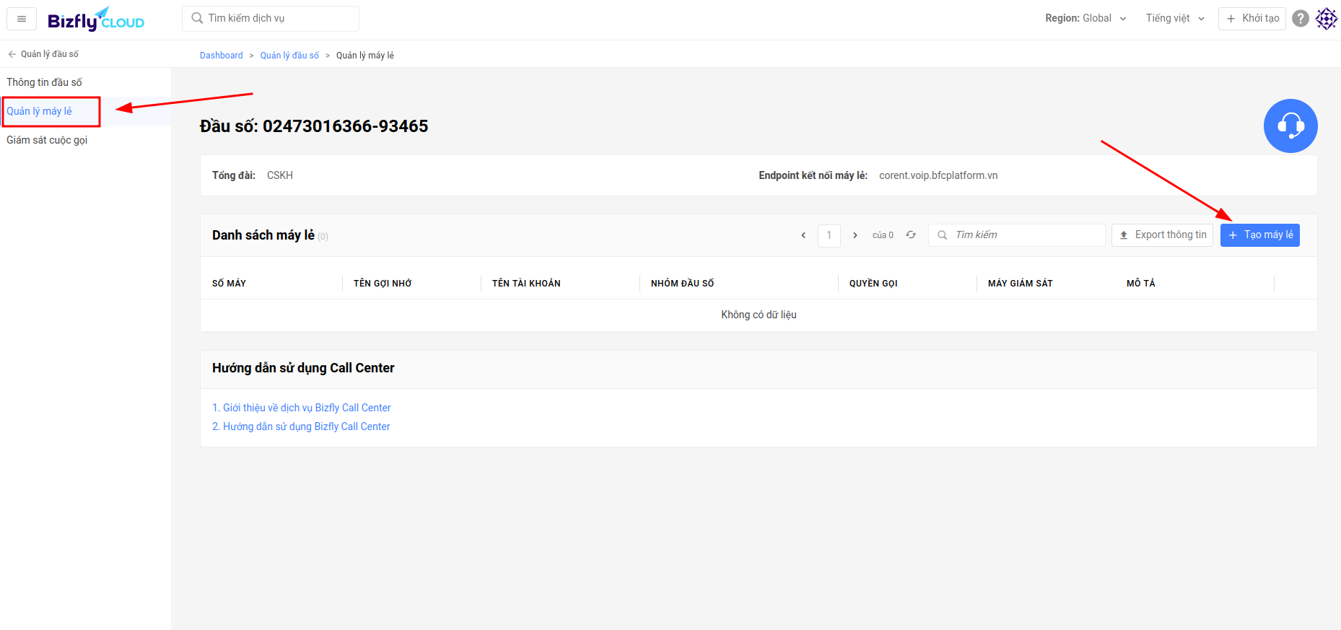The image size is (1341, 630).
Task: Click the help question mark icon
Action: pos(1301,19)
